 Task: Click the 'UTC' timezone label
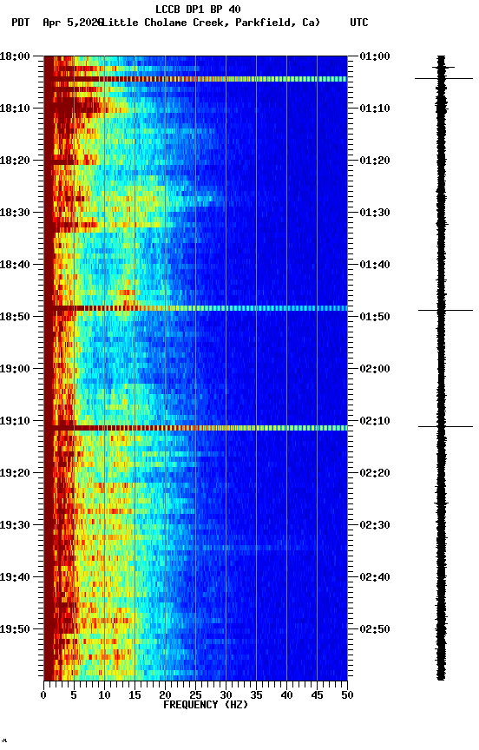[359, 23]
